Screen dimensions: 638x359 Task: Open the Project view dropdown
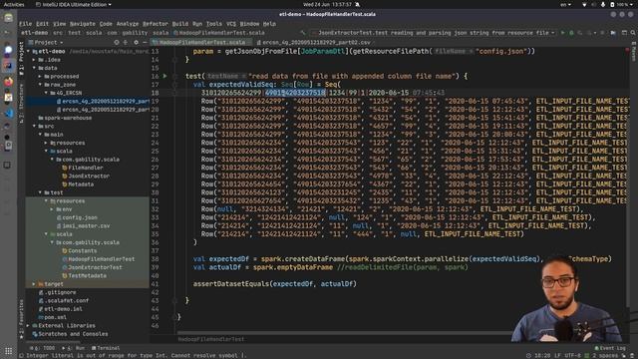(46, 42)
